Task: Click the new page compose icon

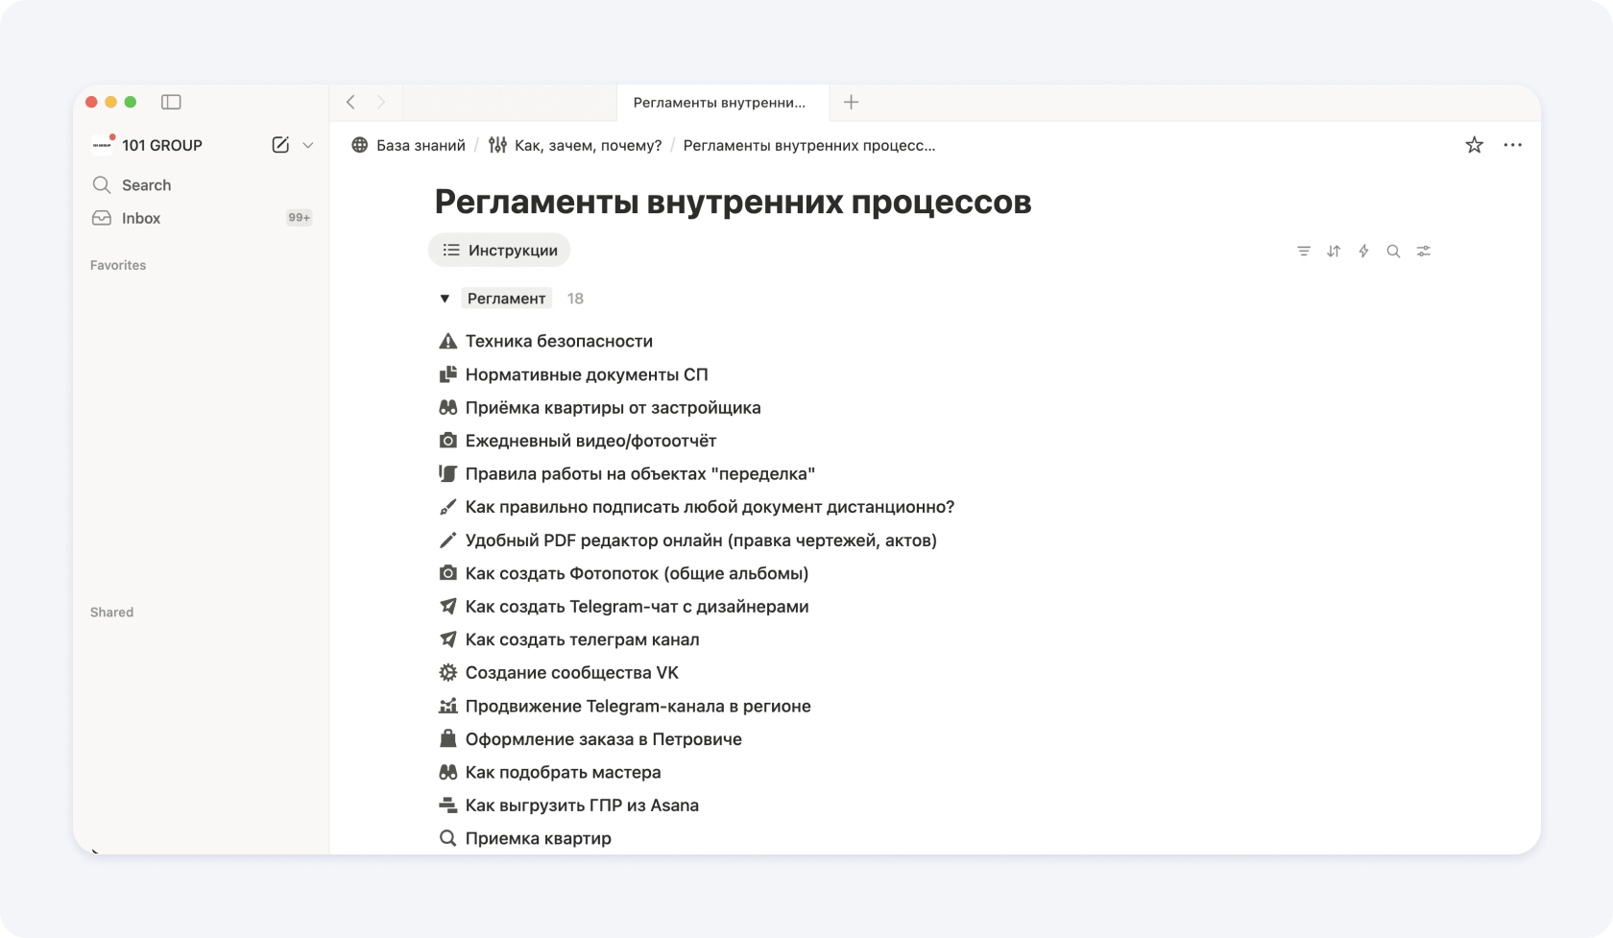Action: coord(280,145)
